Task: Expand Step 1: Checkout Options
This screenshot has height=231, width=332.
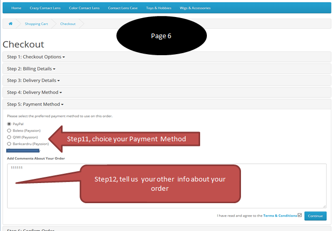Action: pyautogui.click(x=36, y=56)
